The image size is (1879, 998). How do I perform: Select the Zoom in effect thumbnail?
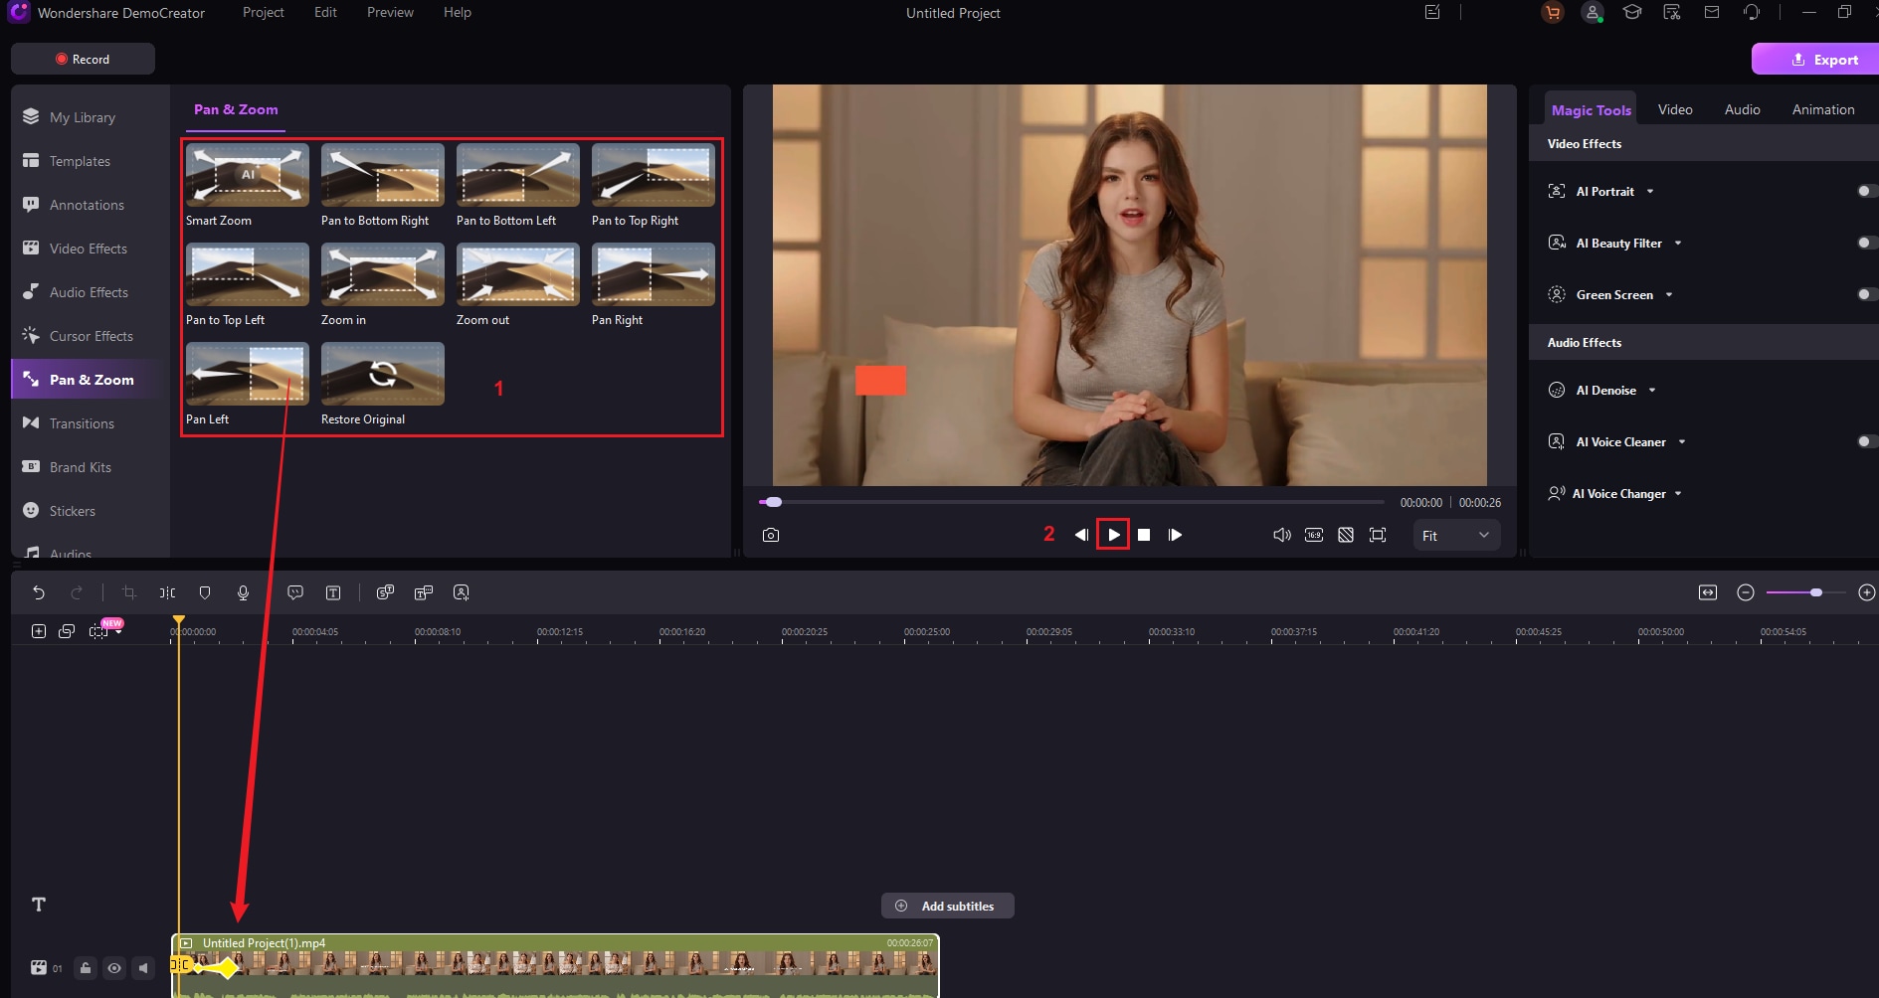tap(382, 274)
